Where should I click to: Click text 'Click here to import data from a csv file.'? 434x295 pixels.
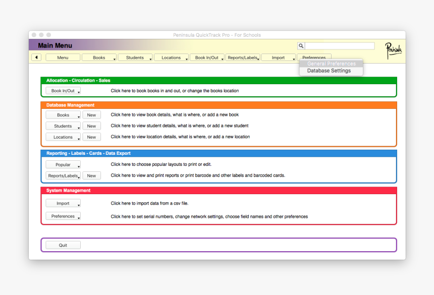[150, 203]
